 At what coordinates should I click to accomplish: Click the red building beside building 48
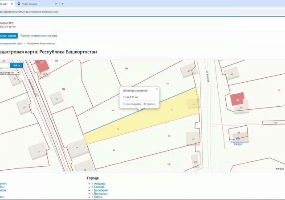(x=237, y=99)
